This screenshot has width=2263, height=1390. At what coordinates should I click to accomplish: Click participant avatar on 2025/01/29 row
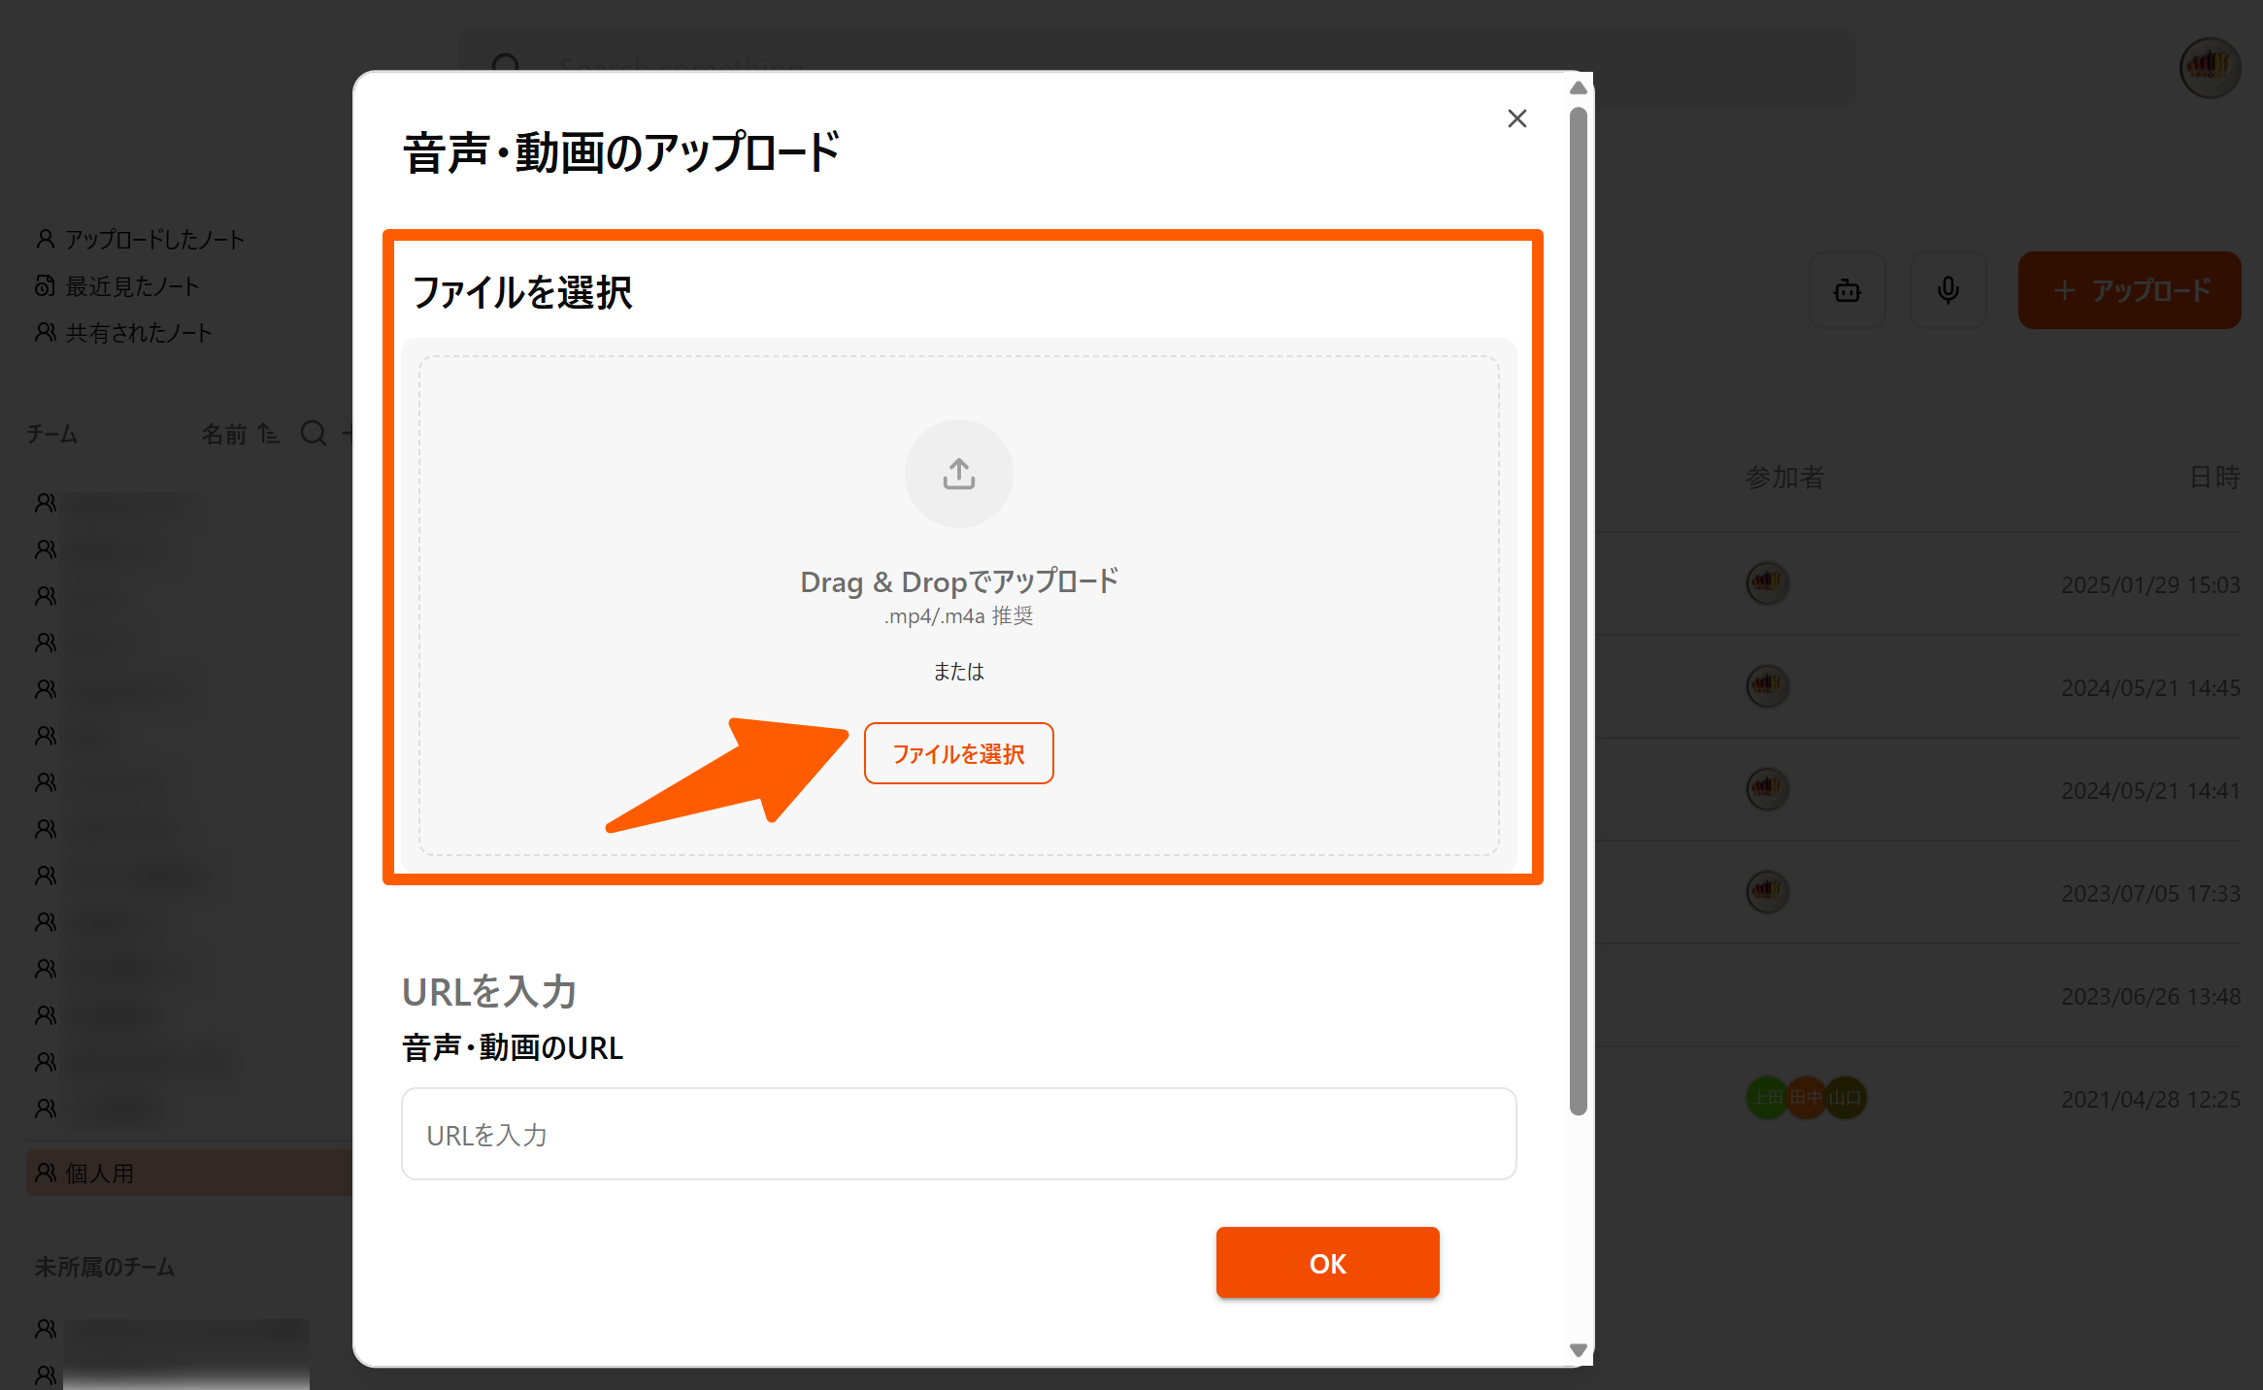click(1767, 583)
